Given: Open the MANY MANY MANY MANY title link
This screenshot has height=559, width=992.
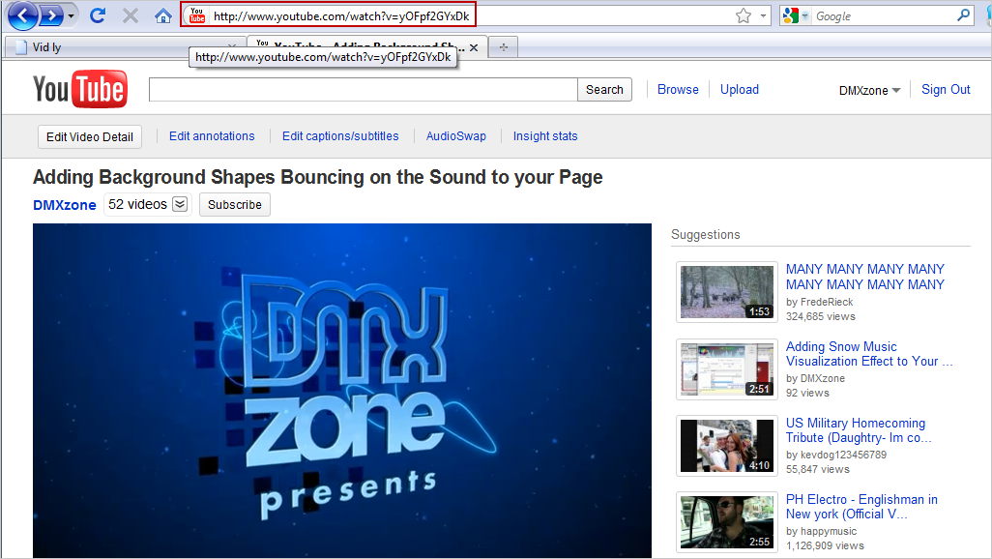Looking at the screenshot, I should coord(864,277).
